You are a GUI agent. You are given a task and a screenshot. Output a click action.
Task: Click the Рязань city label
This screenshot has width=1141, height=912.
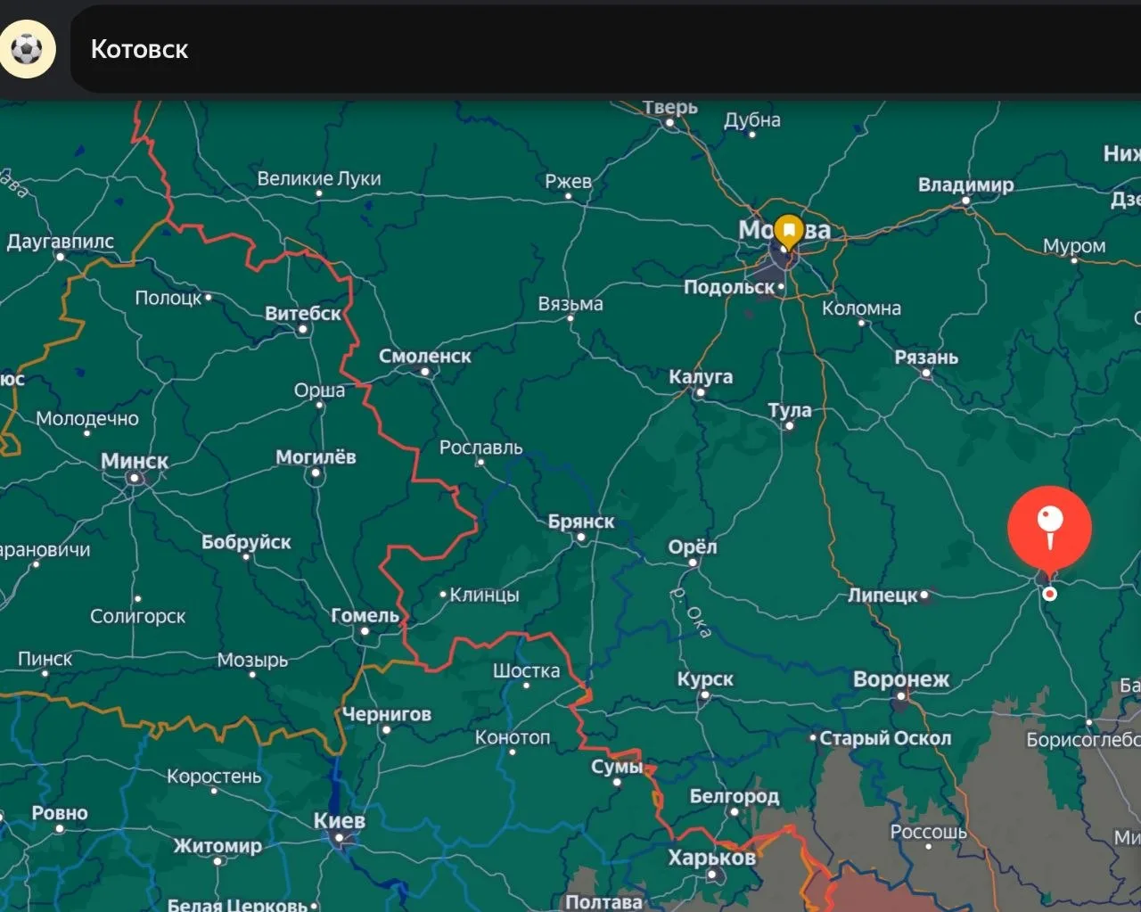pyautogui.click(x=926, y=357)
